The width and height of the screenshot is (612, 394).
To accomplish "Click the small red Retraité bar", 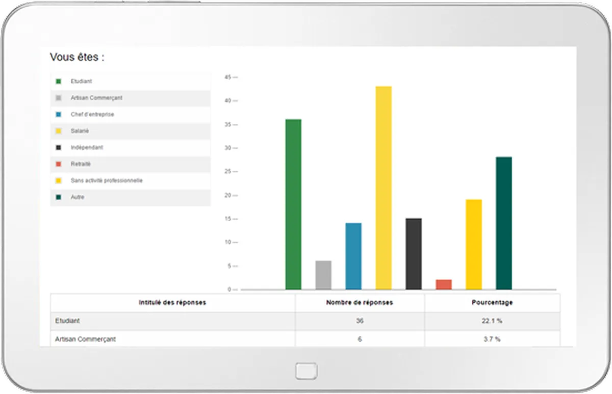I will click(x=444, y=284).
